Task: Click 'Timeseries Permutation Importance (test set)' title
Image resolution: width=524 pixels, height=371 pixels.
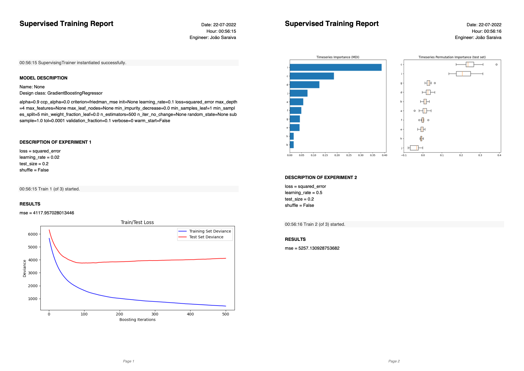Action: pyautogui.click(x=452, y=57)
